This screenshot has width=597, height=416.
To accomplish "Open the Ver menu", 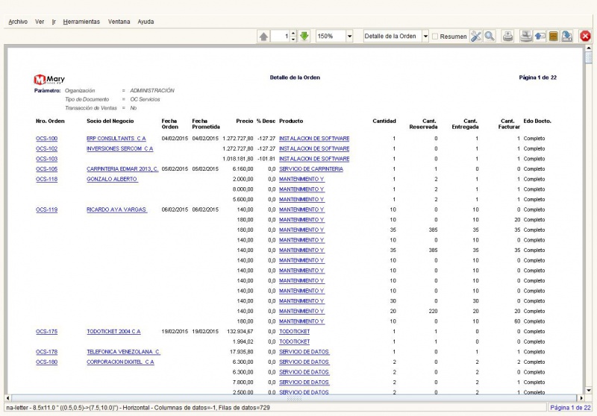I will tap(40, 22).
